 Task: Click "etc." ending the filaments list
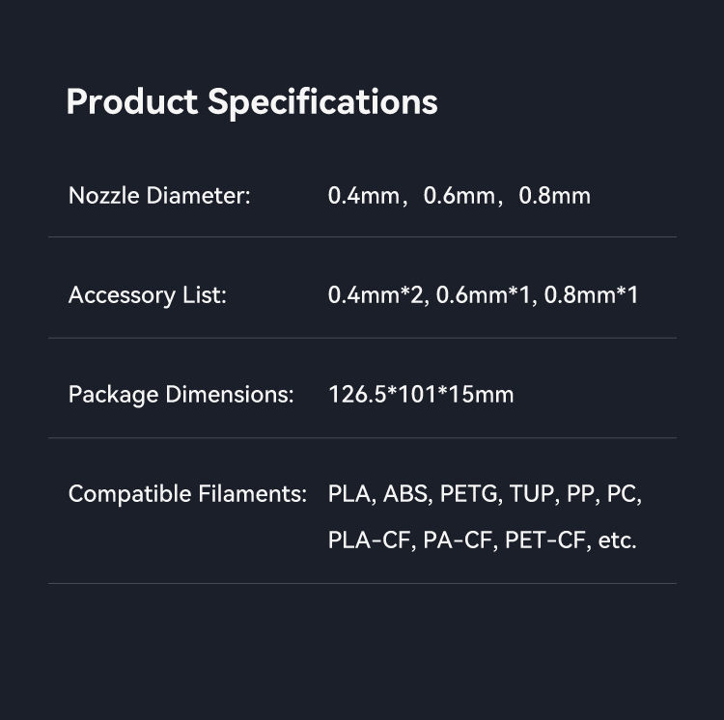point(618,540)
